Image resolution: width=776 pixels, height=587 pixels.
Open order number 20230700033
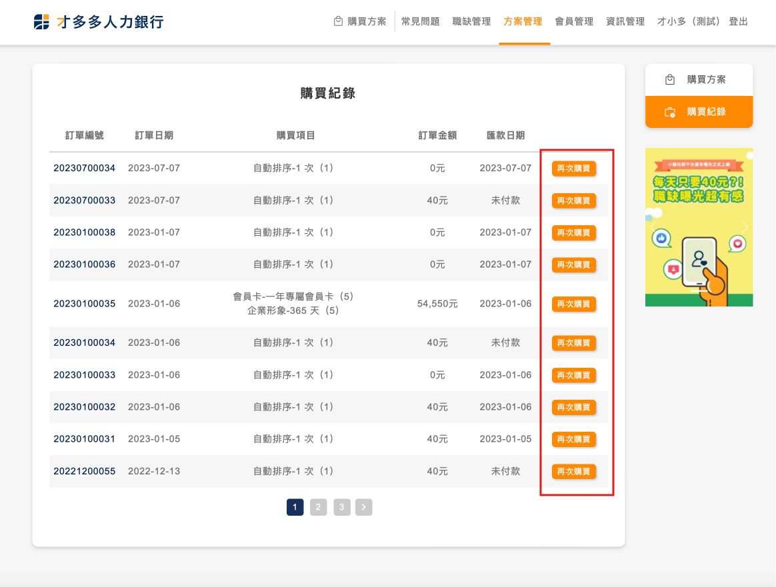[84, 201]
